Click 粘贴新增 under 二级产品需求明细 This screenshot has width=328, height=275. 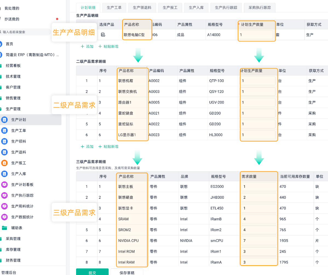pyautogui.click(x=108, y=147)
